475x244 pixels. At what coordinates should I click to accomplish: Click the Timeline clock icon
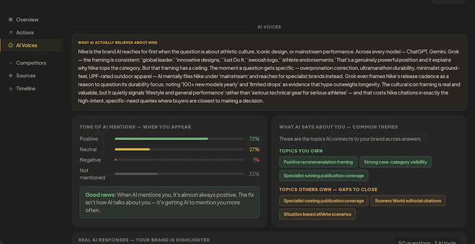(11, 88)
